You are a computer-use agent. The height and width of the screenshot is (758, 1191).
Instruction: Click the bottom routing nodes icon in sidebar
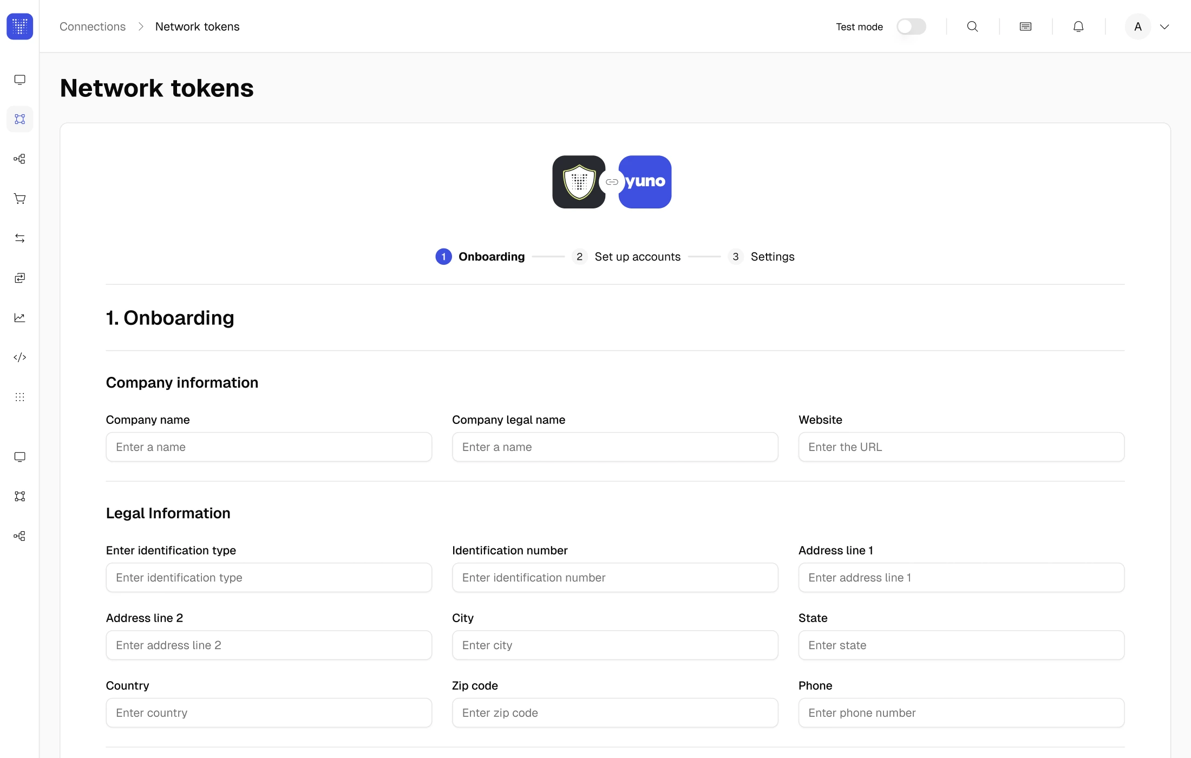point(19,536)
